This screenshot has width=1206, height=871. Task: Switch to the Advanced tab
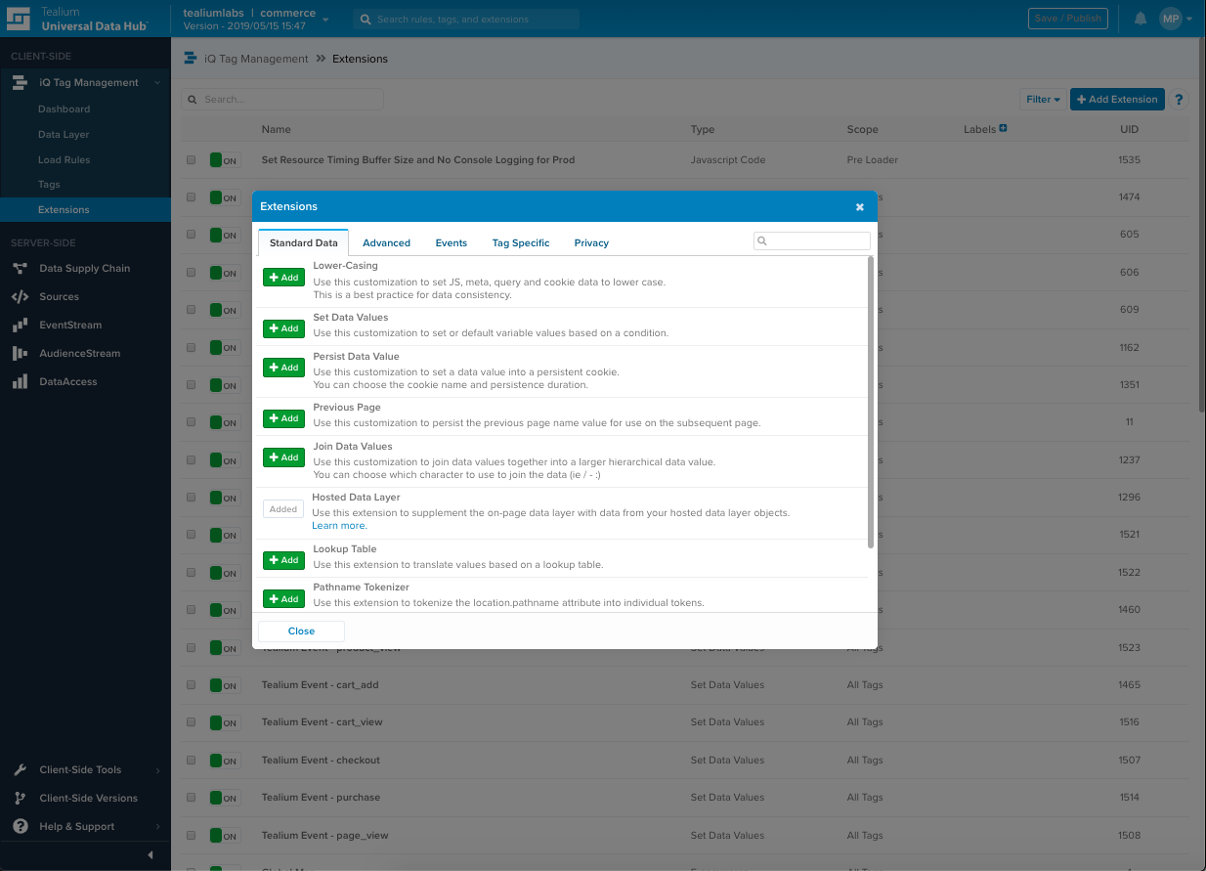coord(386,243)
